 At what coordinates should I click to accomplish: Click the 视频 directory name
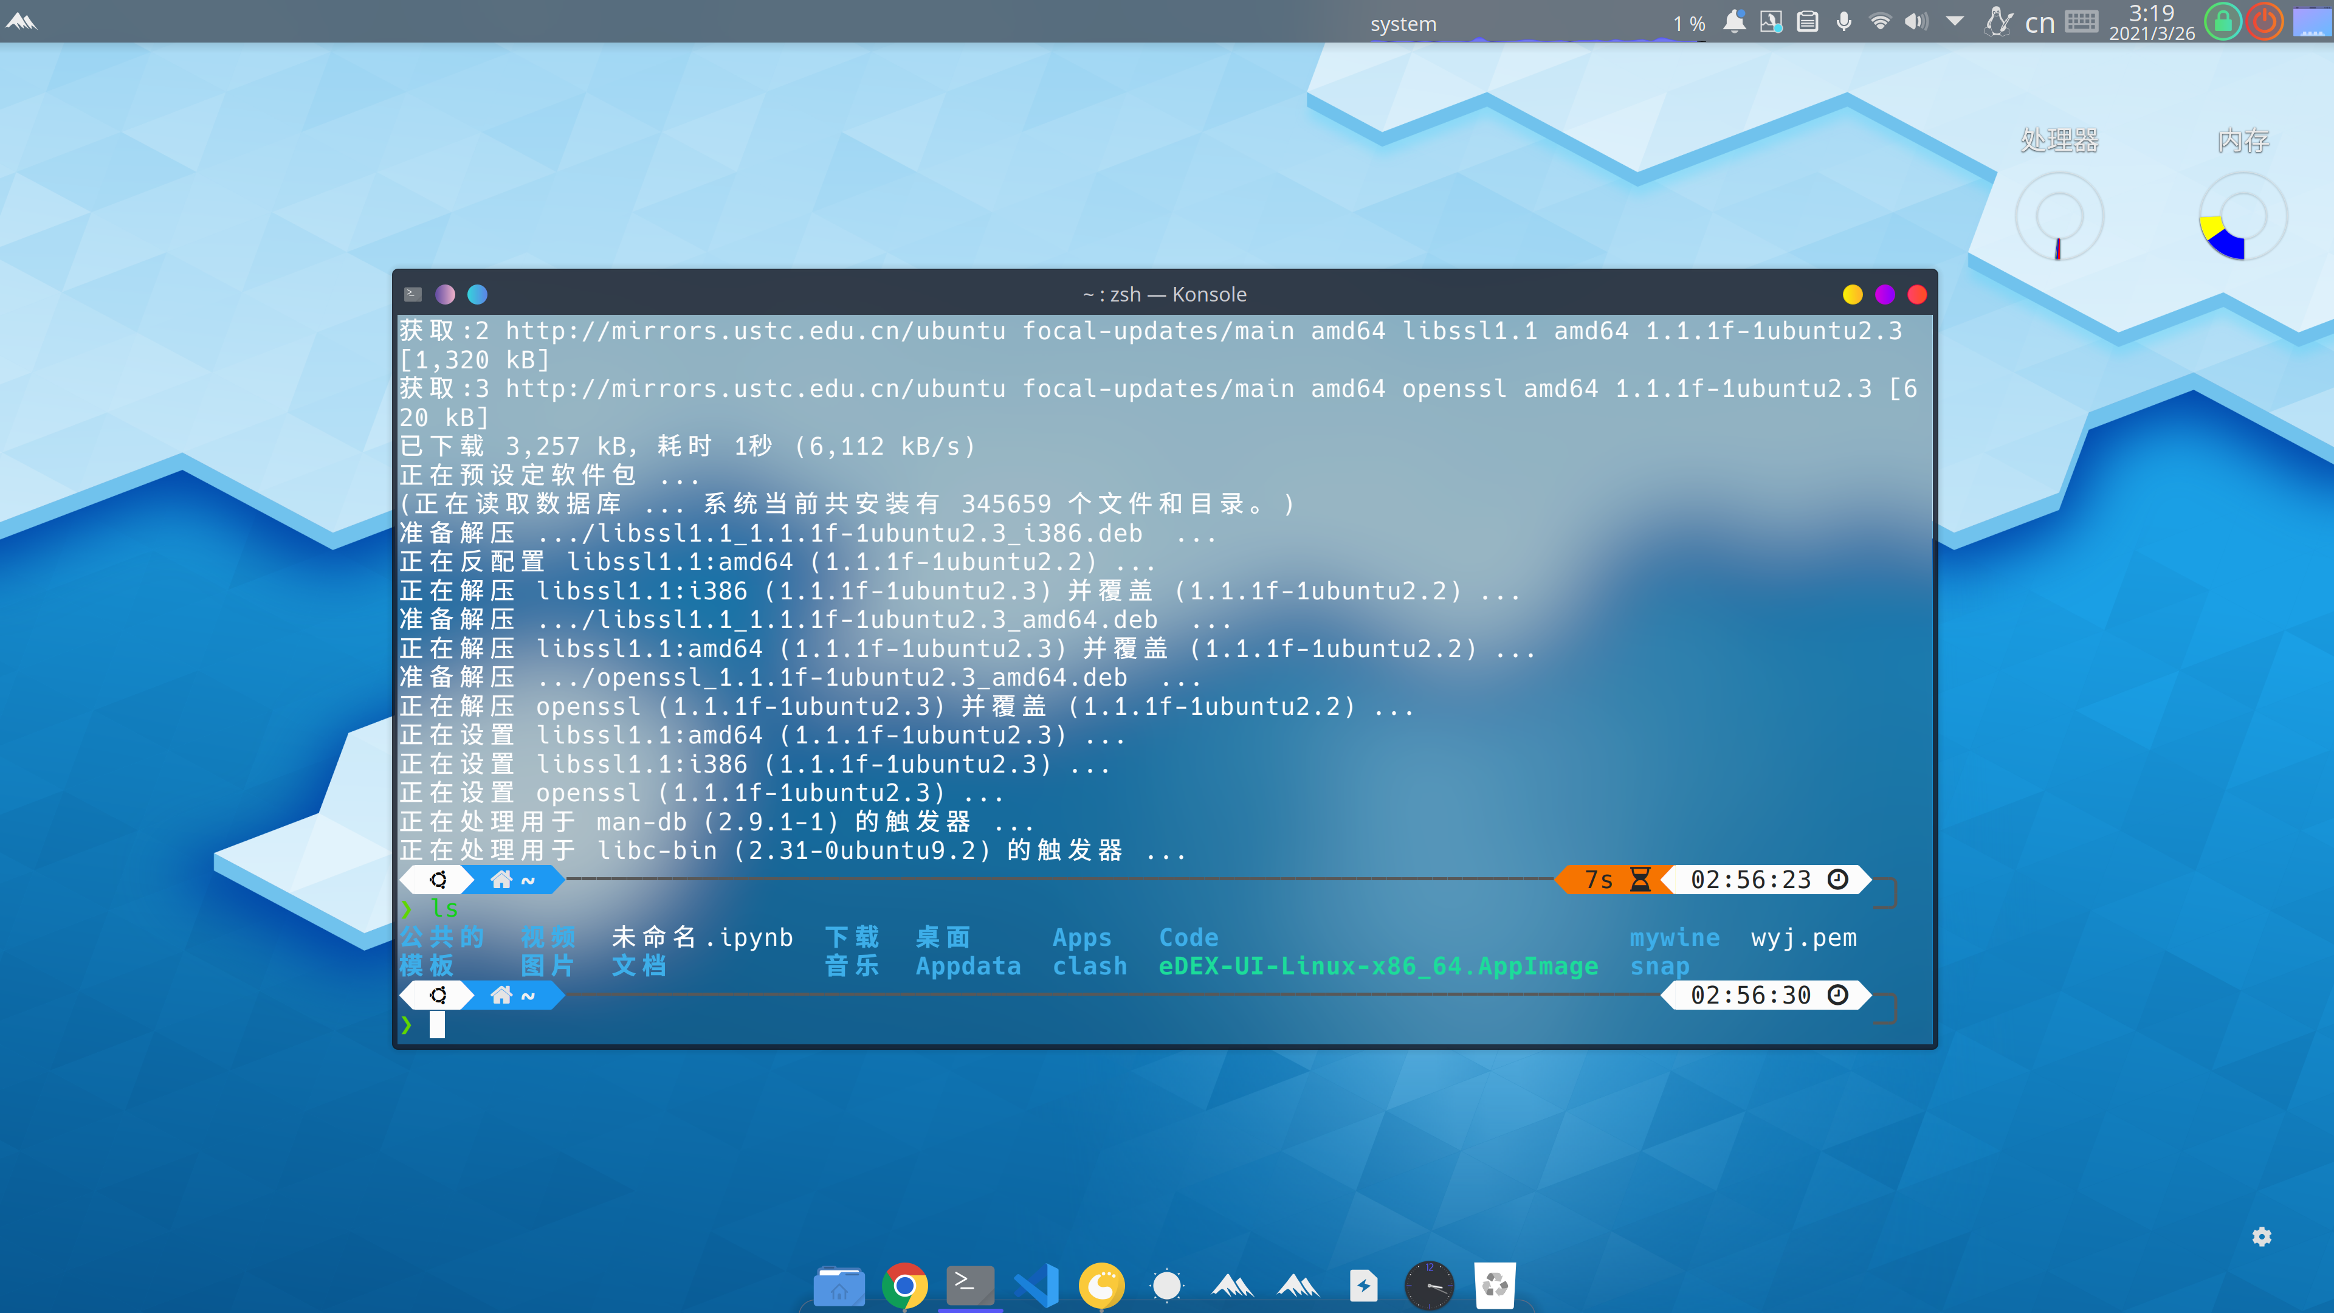point(548,937)
